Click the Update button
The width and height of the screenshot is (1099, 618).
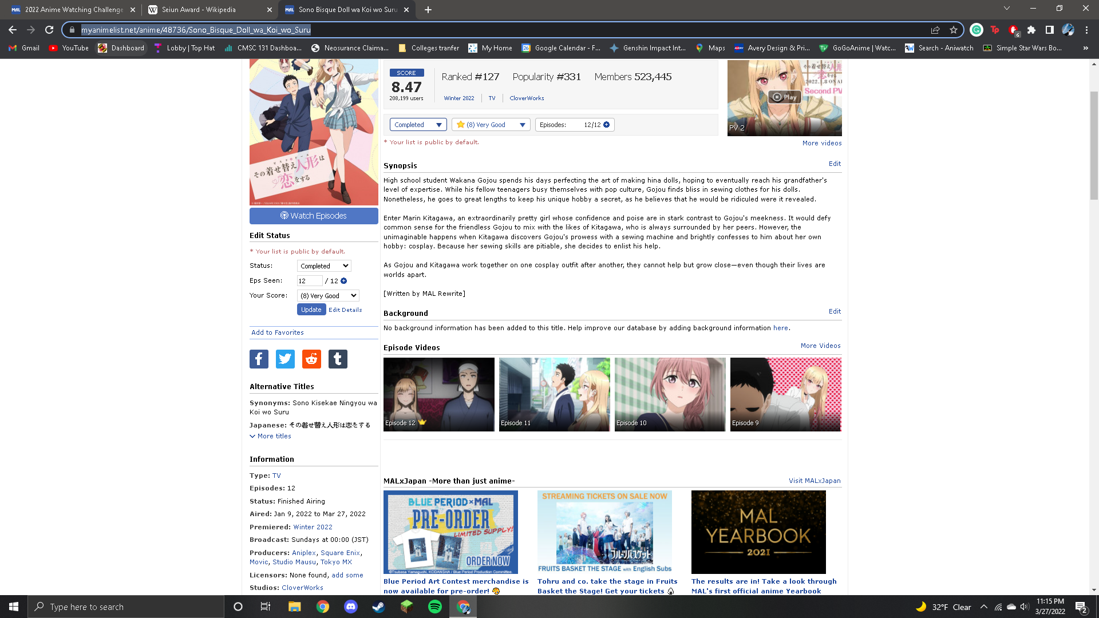(x=311, y=310)
